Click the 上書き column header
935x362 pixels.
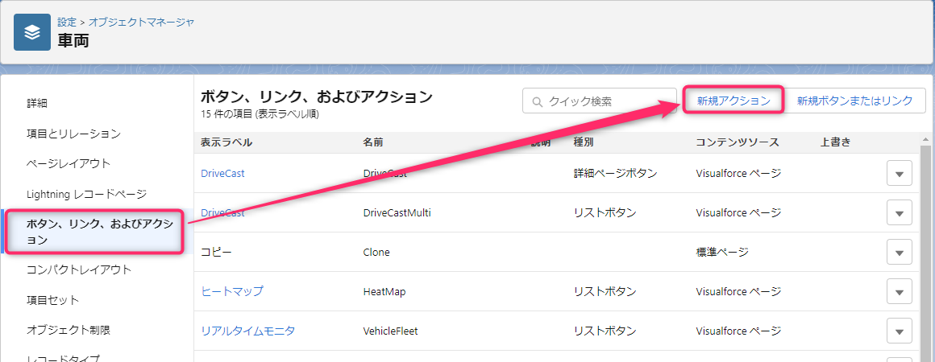pyautogui.click(x=835, y=142)
